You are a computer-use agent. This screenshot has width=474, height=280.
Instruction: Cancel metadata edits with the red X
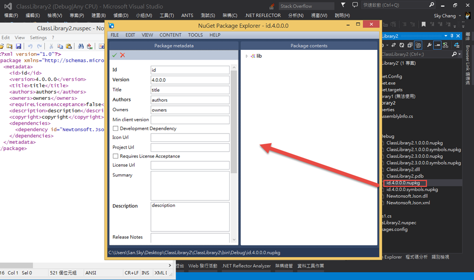coord(122,55)
